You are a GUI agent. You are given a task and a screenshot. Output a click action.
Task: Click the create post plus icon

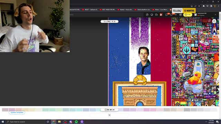pos(176,14)
